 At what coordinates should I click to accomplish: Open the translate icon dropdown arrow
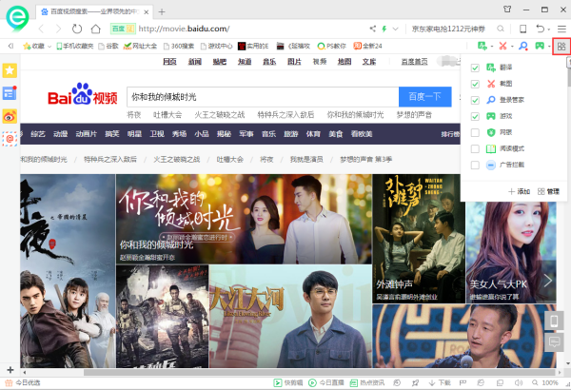coord(492,47)
